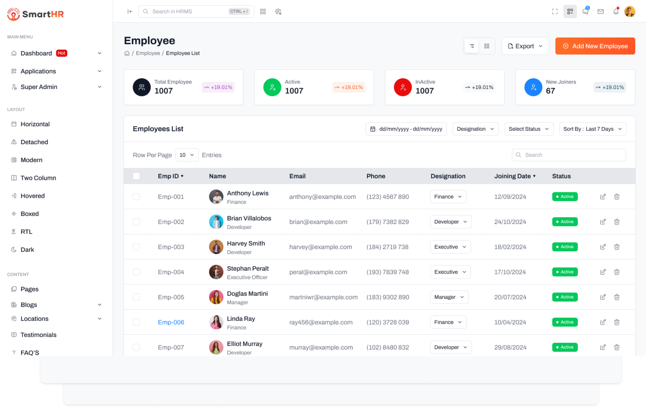Open the Emp-006 employee ID link
The height and width of the screenshot is (408, 646).
point(171,322)
